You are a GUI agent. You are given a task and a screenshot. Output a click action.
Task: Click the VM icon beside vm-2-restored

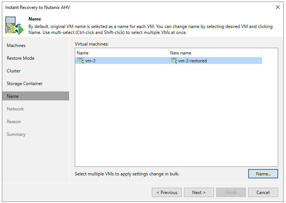click(174, 60)
